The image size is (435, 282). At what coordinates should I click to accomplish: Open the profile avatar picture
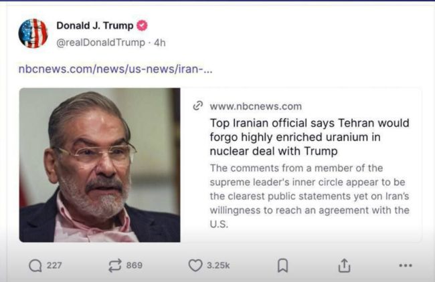(33, 33)
